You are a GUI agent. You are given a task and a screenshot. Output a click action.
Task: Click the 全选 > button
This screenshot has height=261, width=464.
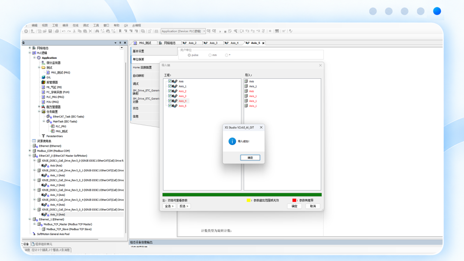[169, 206]
